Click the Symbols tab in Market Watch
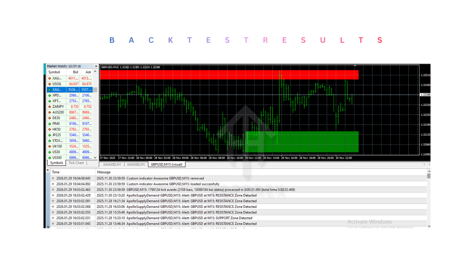 click(x=56, y=163)
